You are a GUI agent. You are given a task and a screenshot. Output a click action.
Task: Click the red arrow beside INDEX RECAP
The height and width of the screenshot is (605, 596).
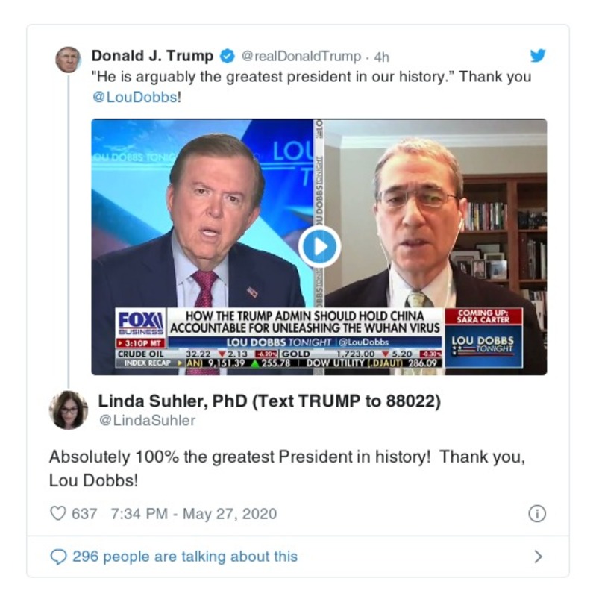tap(181, 364)
